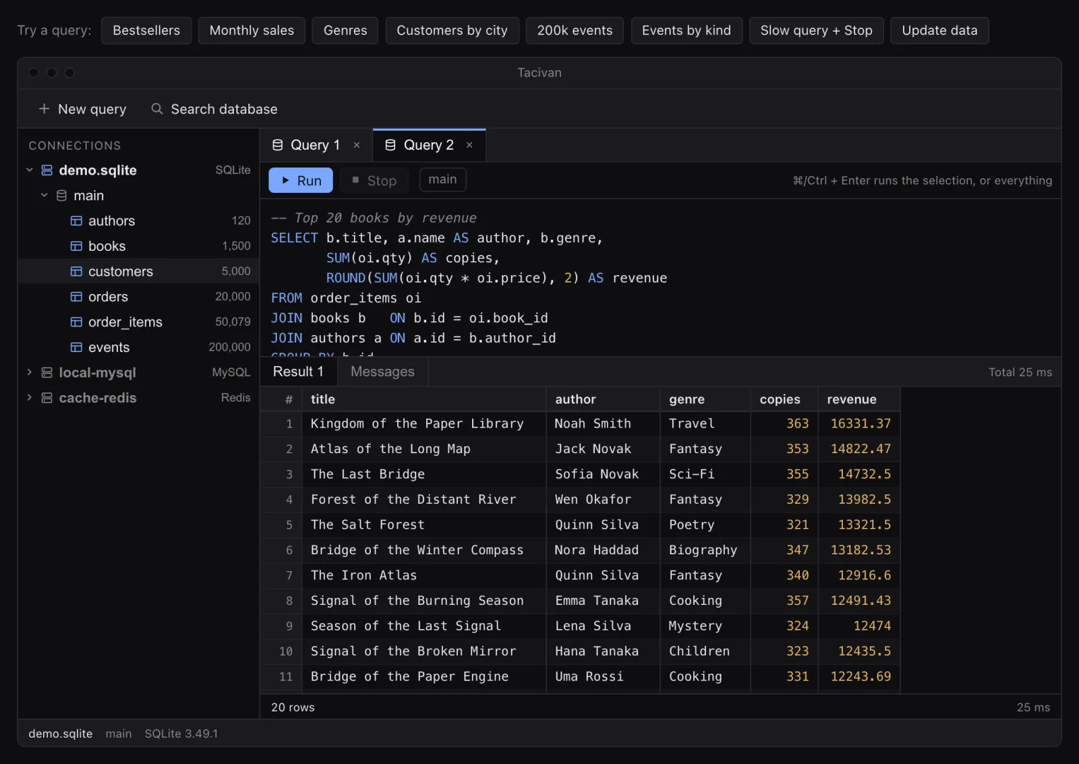
Task: Click the magnifier icon for Search database
Action: click(x=156, y=109)
